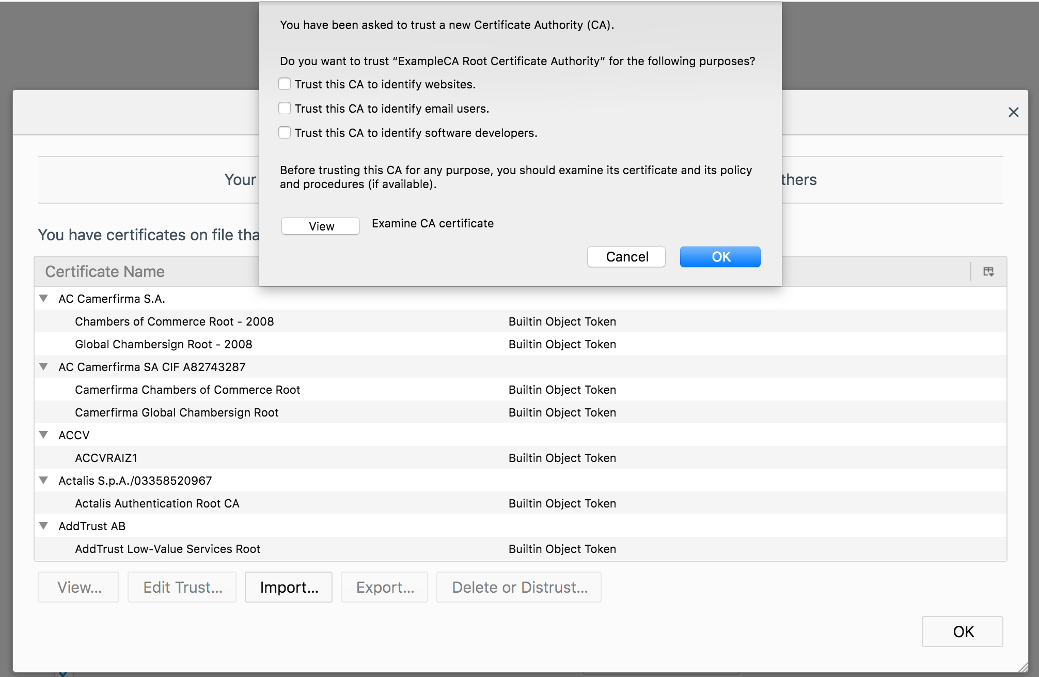Click Delete or Distrust
Screen dimensions: 1039x677
(518, 587)
